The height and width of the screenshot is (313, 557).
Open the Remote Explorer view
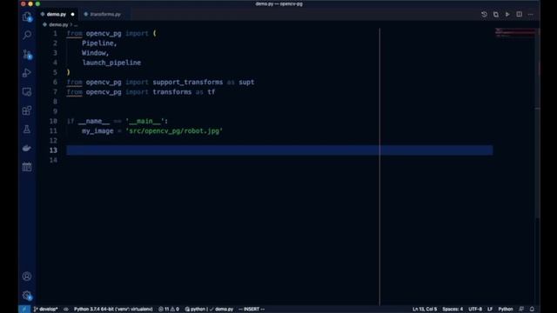[27, 91]
